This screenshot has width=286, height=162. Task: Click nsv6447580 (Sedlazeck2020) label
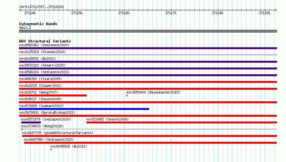click(49, 139)
